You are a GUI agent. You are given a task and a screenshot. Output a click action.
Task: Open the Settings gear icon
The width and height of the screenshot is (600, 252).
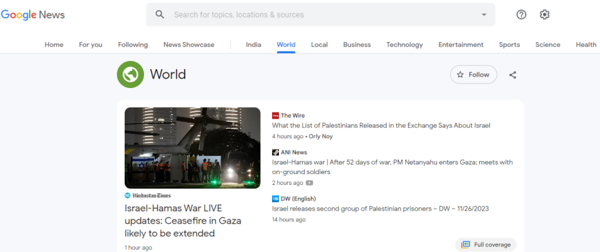point(544,14)
